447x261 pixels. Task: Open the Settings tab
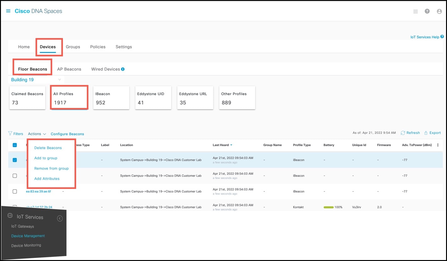(x=124, y=47)
